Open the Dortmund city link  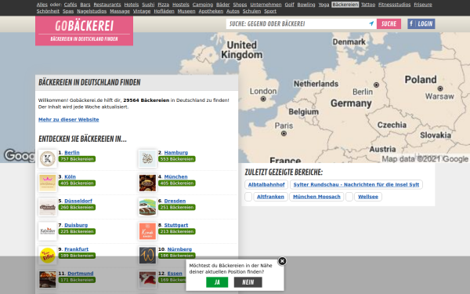(81, 274)
